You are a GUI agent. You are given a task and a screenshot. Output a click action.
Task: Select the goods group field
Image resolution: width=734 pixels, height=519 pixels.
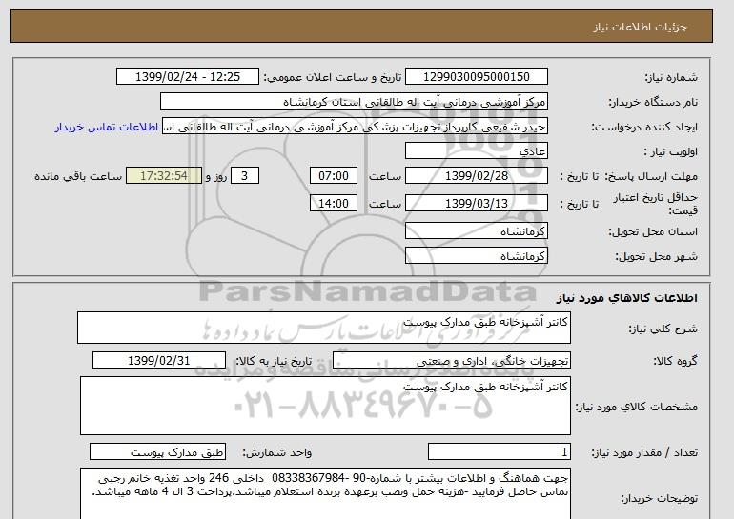click(451, 361)
